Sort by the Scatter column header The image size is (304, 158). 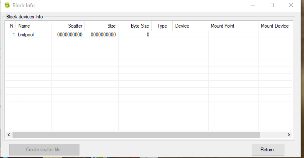click(68, 26)
